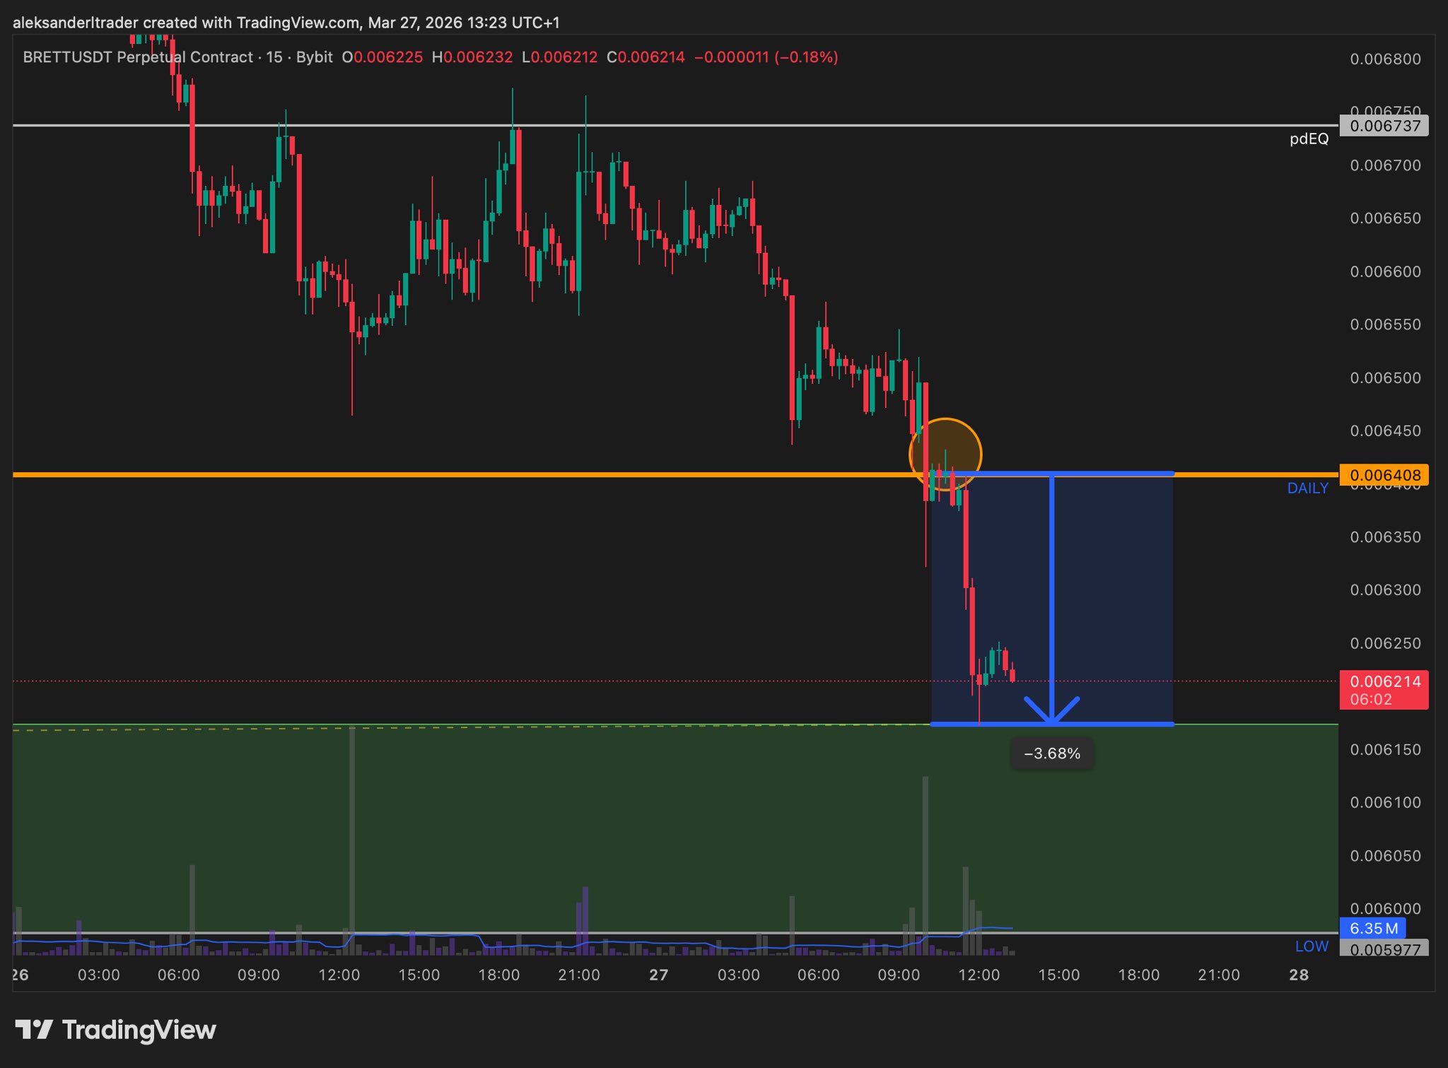Click the orange 0.006408 price label
Viewport: 1448px width, 1068px height.
(x=1384, y=475)
